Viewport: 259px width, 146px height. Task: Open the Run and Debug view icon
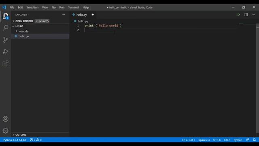(5, 52)
